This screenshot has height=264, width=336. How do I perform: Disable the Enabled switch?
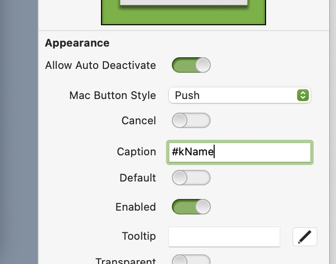point(191,207)
